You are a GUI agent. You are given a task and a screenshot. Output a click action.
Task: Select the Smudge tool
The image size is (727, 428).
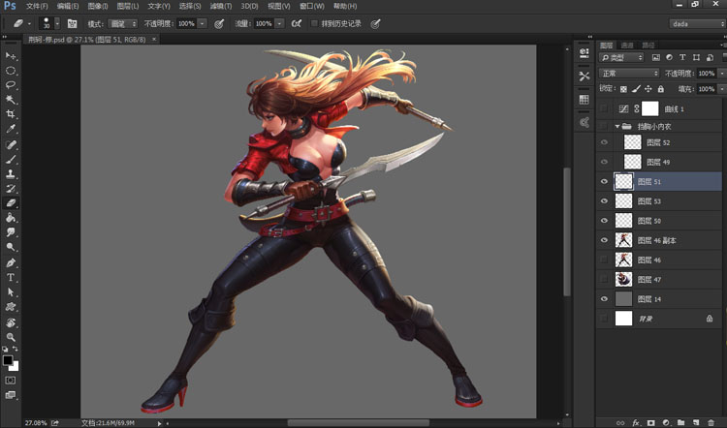[x=11, y=232]
